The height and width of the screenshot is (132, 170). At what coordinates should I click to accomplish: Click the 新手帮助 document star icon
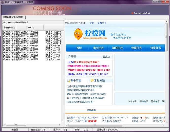pos(68,80)
